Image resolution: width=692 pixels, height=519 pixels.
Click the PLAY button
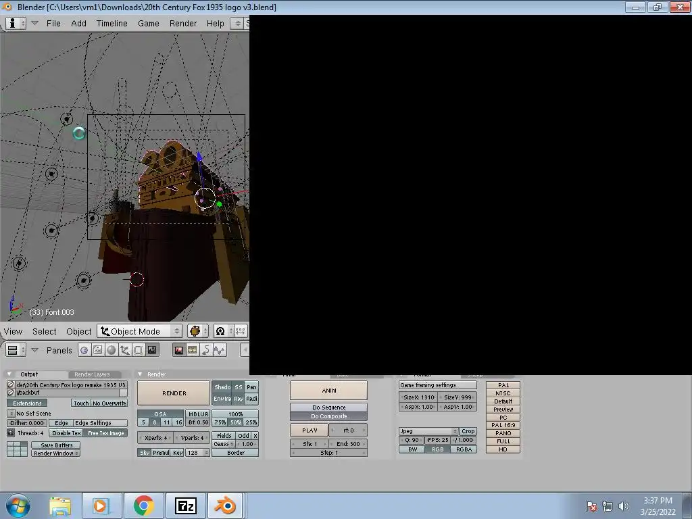[x=310, y=430]
